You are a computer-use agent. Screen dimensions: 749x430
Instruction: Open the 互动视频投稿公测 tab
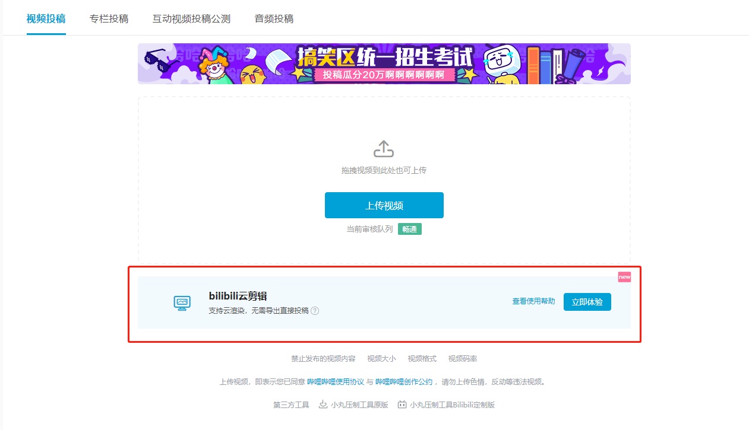coord(191,18)
